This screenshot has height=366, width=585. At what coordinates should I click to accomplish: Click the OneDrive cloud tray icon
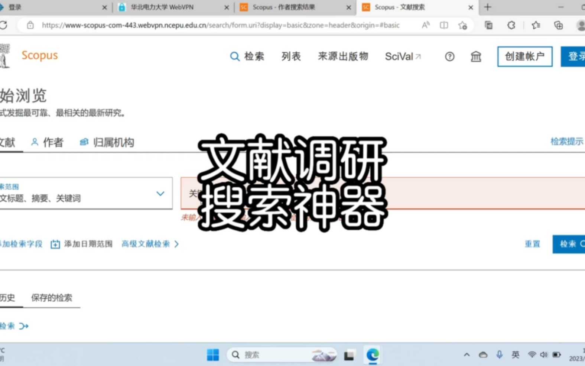[x=483, y=355]
